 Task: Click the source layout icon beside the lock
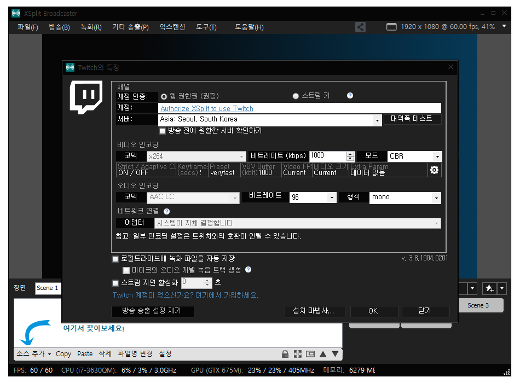310,354
